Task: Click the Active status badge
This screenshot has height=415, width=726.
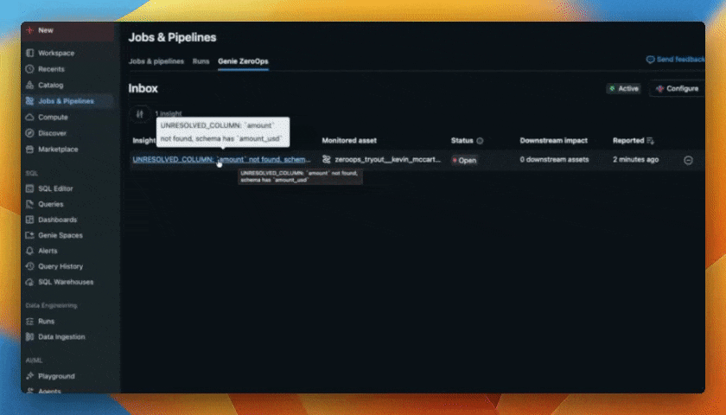Action: pyautogui.click(x=624, y=89)
